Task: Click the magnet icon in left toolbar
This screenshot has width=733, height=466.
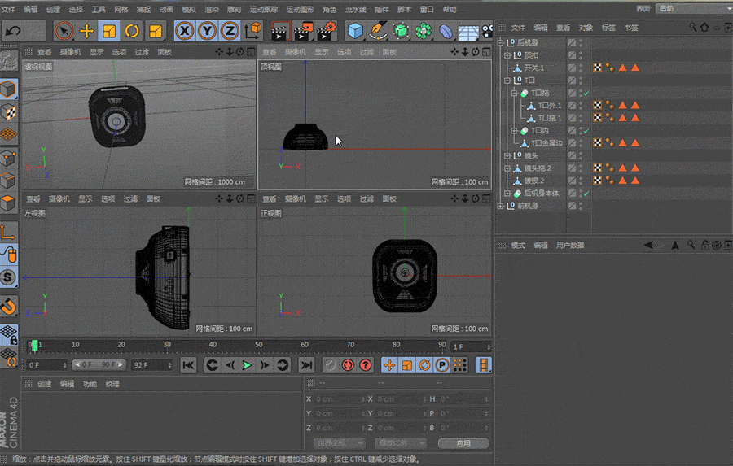Action: click(8, 307)
